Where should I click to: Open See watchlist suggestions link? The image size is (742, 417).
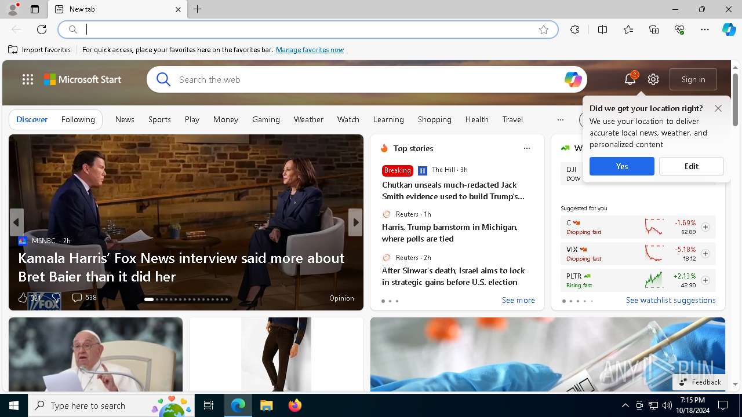coord(671,300)
